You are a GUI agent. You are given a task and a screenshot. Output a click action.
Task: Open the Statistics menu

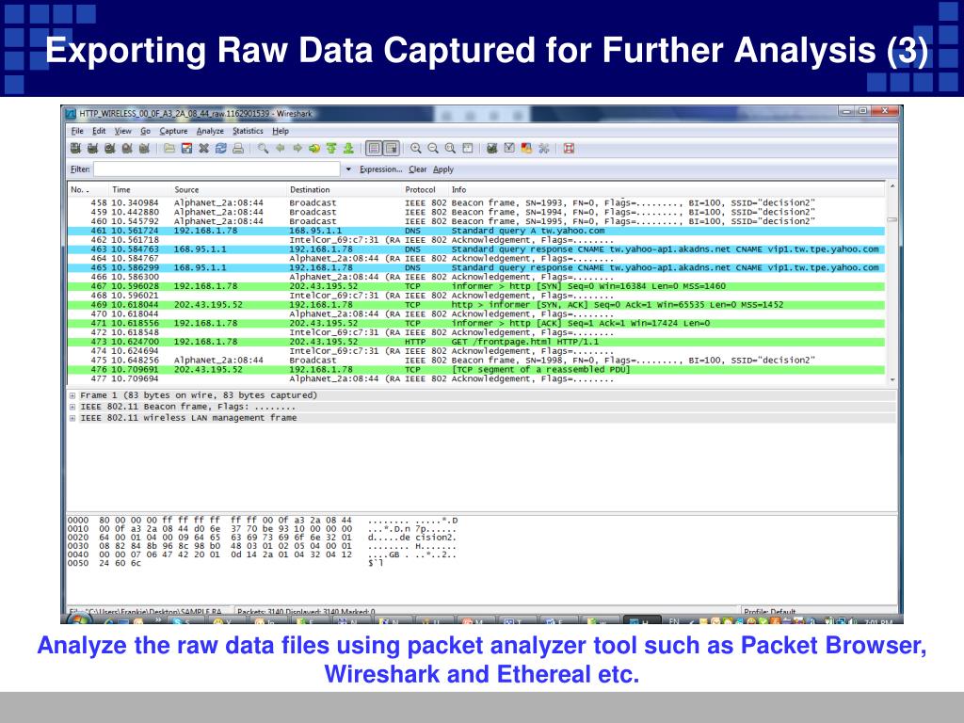coord(248,131)
